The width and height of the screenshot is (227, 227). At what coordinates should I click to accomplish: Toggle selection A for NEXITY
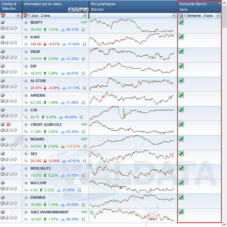(2, 28)
